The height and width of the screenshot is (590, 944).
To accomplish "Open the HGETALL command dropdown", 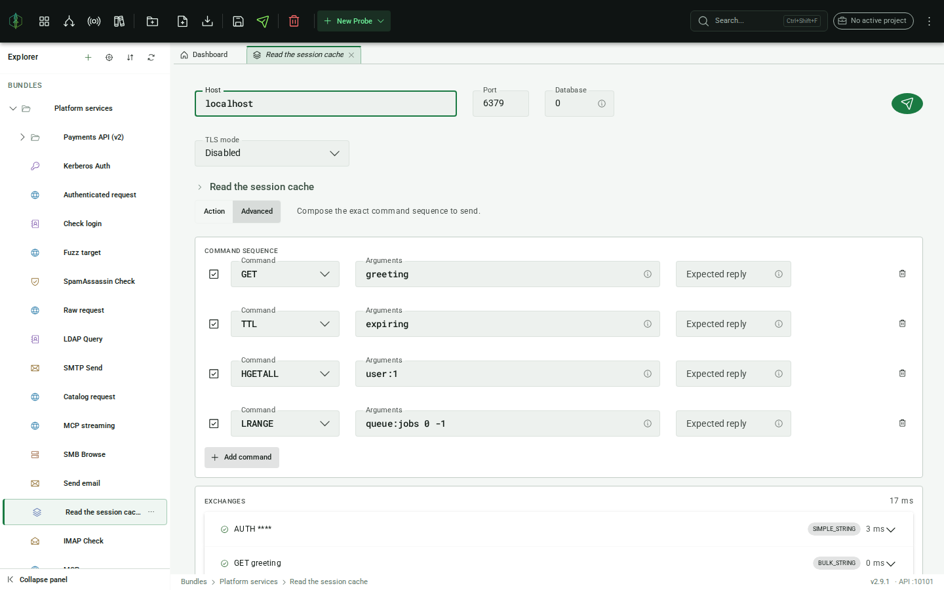I will [x=285, y=374].
